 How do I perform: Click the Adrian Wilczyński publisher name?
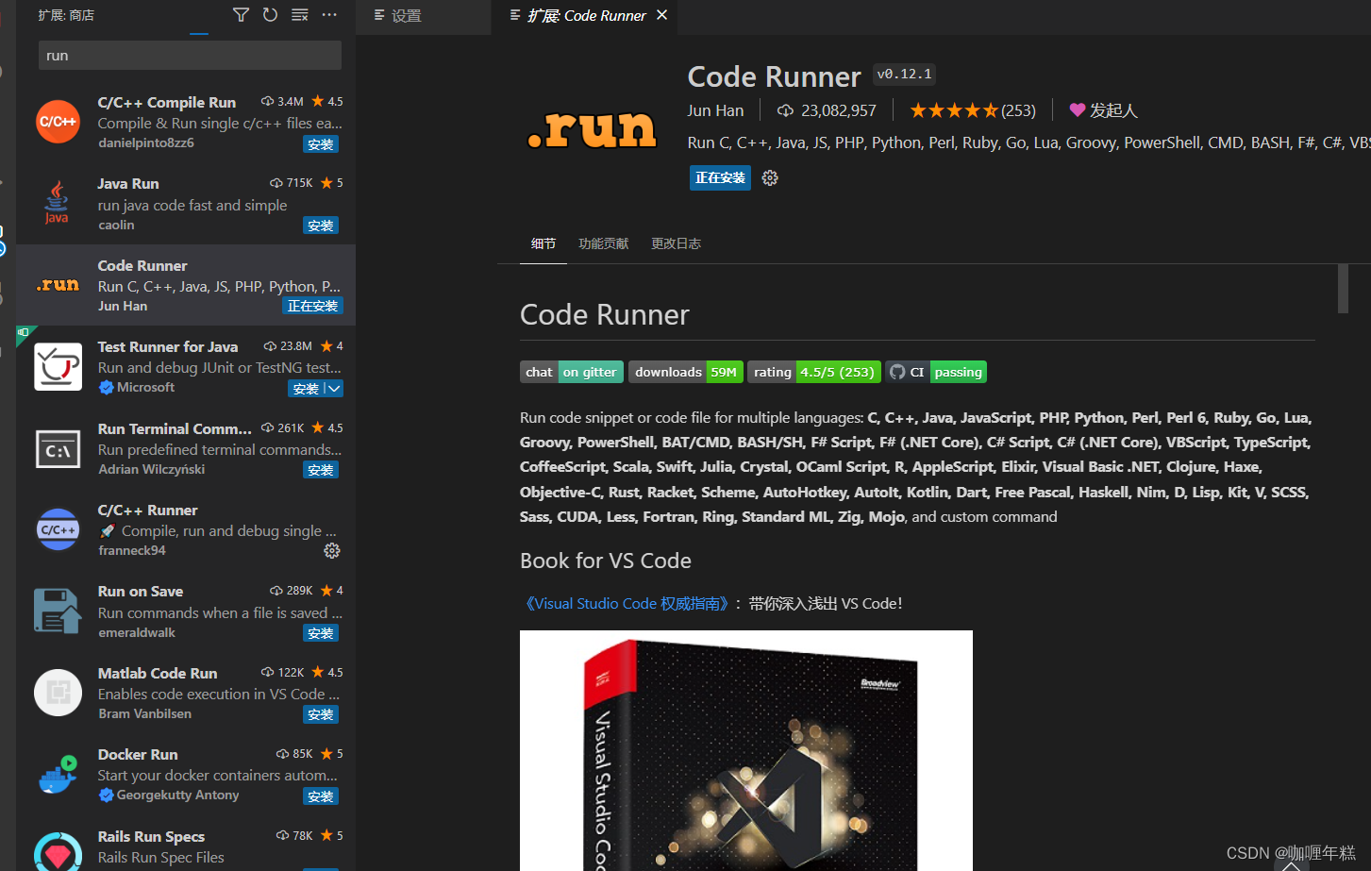(151, 469)
